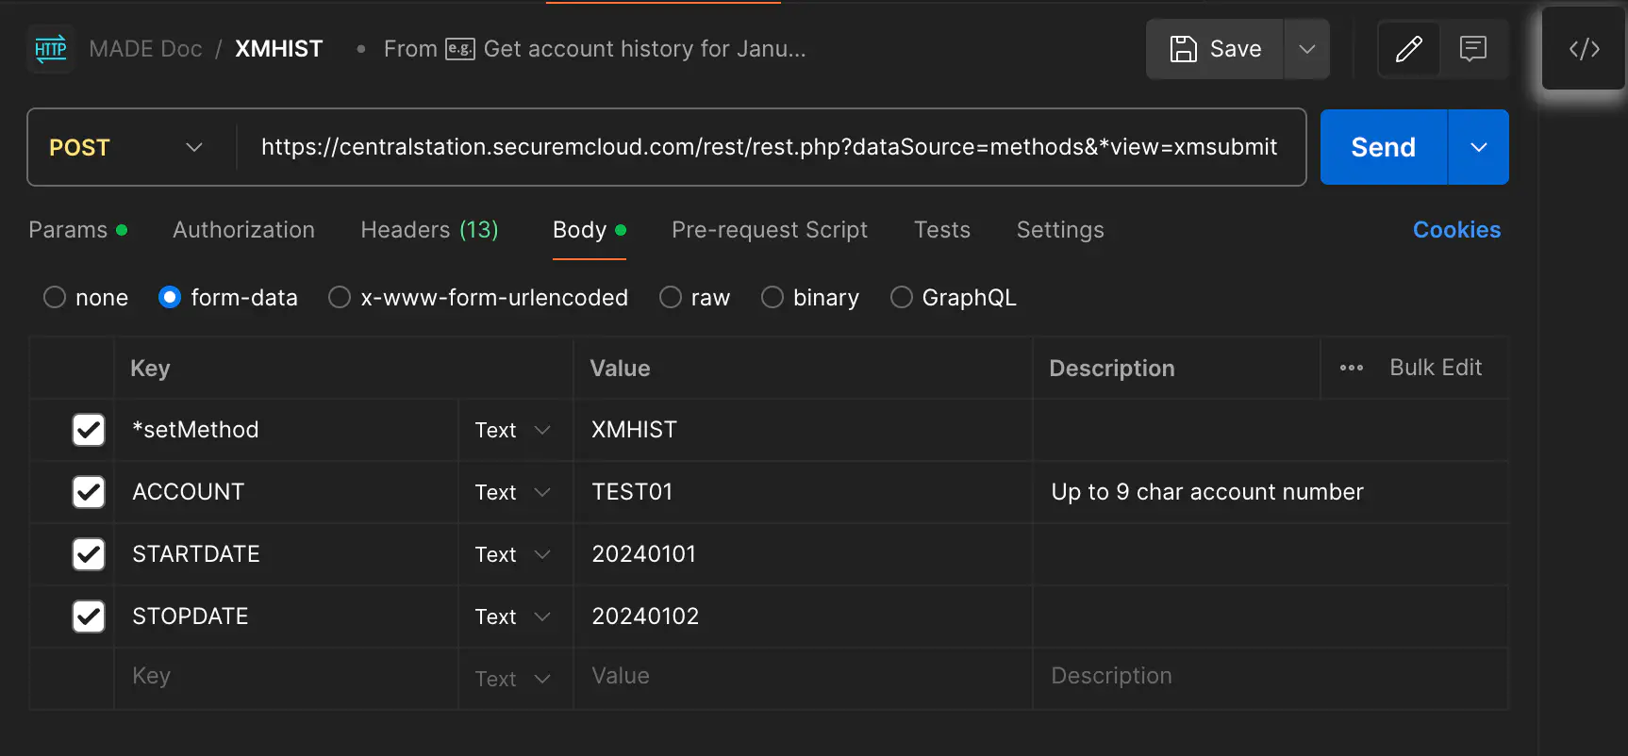Click the STARTDATE key cell

click(x=287, y=554)
